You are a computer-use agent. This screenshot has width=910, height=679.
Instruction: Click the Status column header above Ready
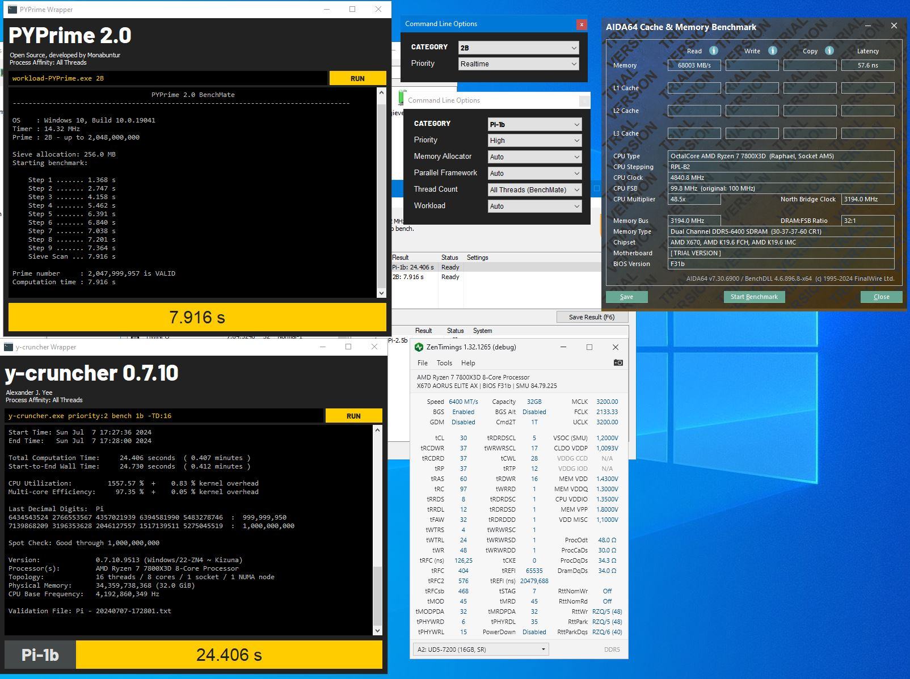click(450, 258)
